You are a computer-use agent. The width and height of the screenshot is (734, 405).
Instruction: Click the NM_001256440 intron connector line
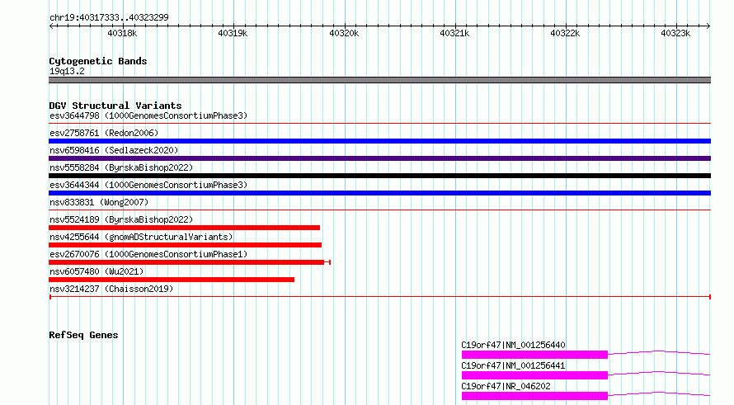tap(659, 351)
